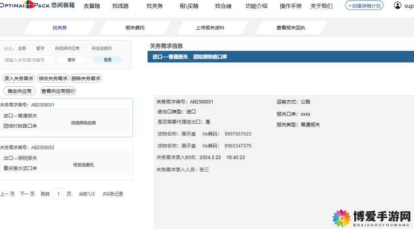Switch to the 上传报关资料 tab

point(210,27)
